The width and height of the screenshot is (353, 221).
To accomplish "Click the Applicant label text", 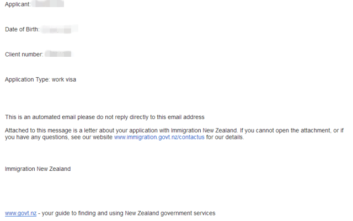I will pyautogui.click(x=18, y=4).
